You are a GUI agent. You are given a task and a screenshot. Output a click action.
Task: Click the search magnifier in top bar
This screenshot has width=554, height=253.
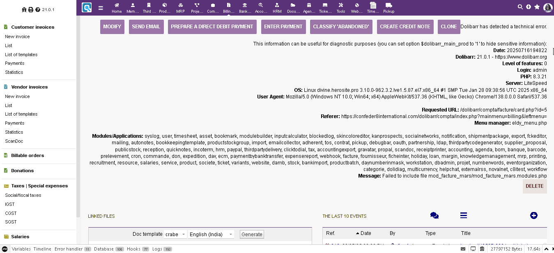point(520,7)
